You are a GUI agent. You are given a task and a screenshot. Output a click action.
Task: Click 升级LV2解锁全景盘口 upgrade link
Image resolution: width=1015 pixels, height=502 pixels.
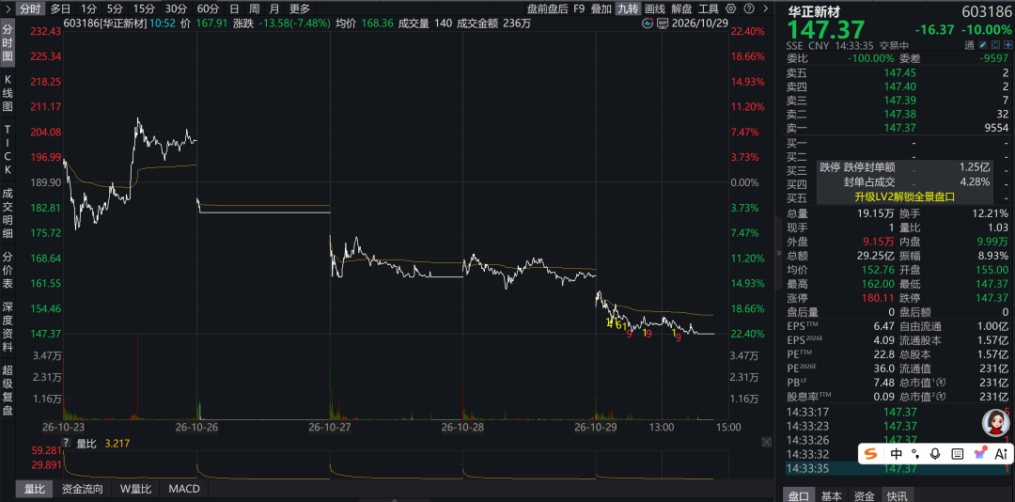(x=904, y=196)
